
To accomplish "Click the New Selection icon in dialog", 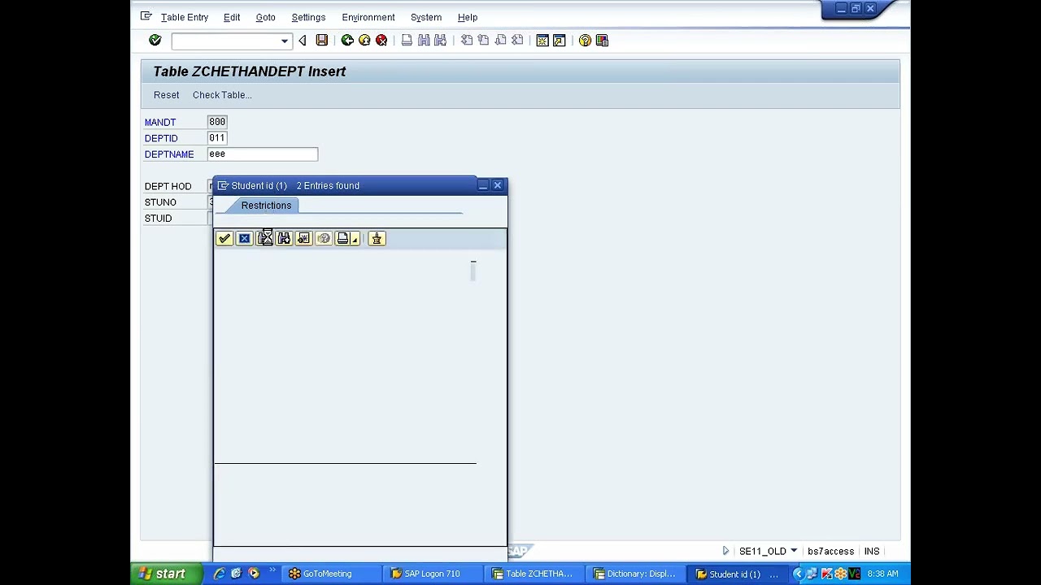I will [x=303, y=239].
